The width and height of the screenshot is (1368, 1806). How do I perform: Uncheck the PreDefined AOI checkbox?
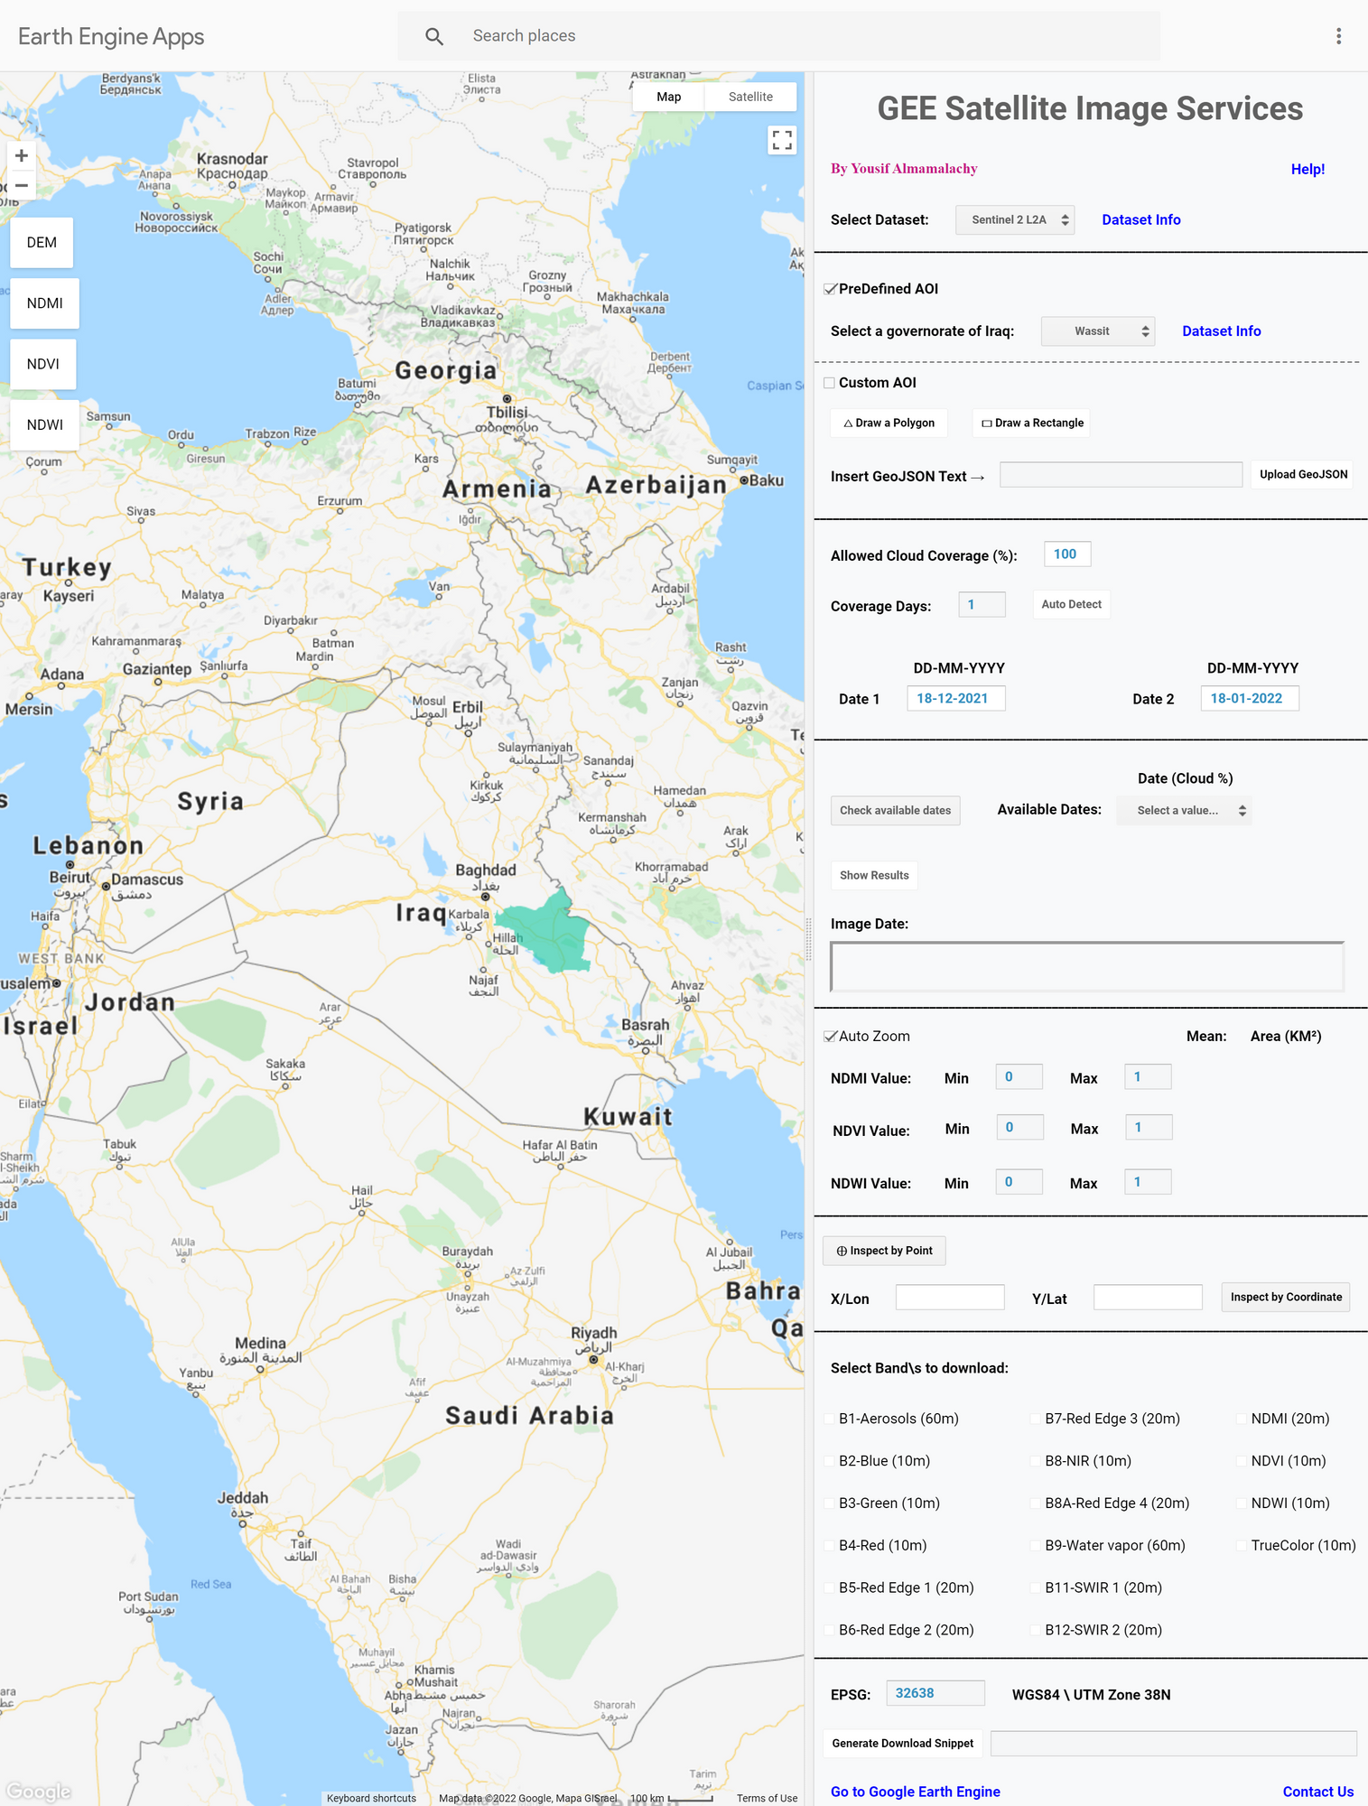[x=830, y=289]
